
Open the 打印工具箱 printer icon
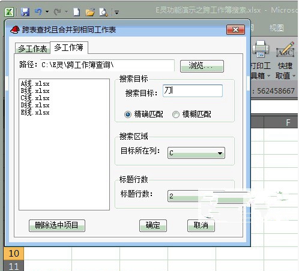[261, 49]
